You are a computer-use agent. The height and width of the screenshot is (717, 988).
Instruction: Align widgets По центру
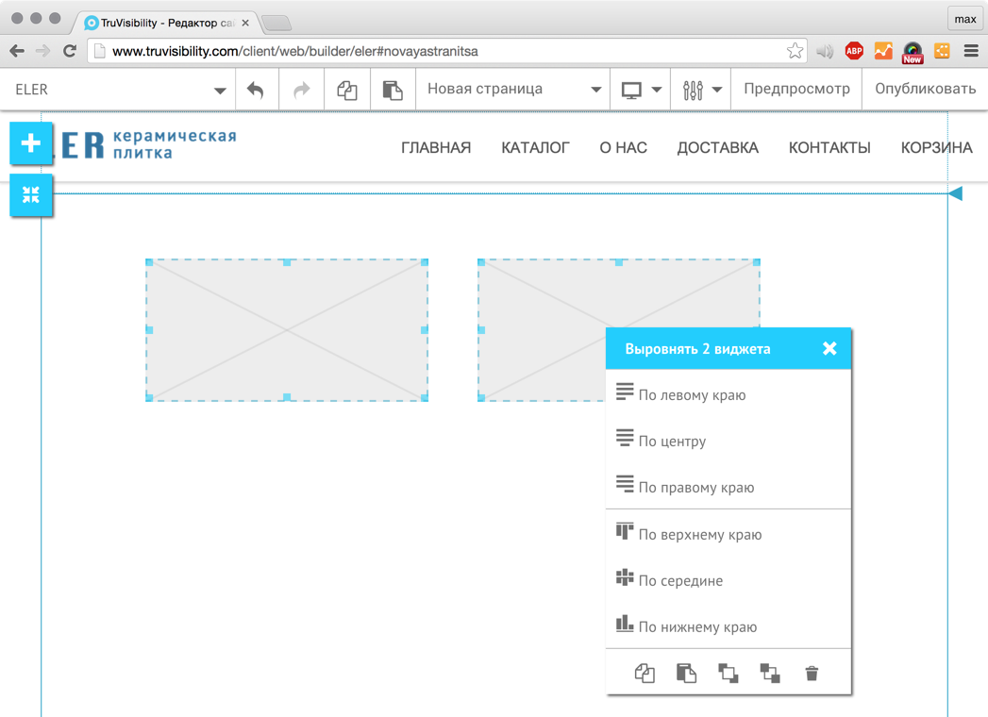click(x=728, y=441)
